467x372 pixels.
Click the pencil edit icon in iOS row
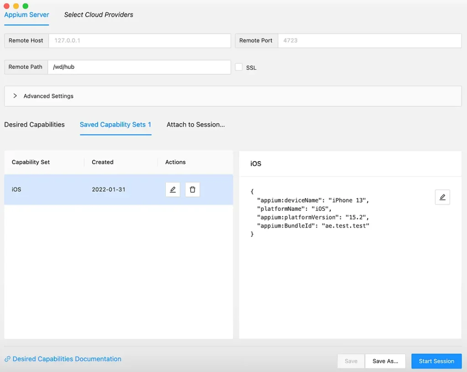point(173,189)
